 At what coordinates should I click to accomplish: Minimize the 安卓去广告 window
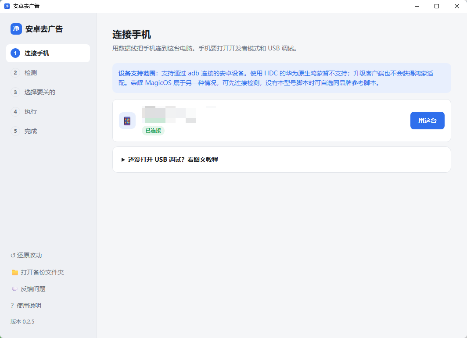pyautogui.click(x=417, y=6)
